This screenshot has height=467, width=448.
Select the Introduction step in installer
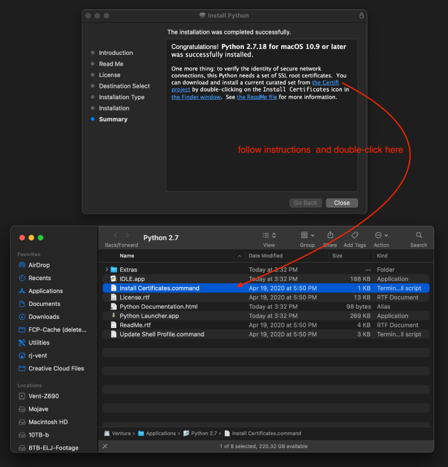(116, 53)
